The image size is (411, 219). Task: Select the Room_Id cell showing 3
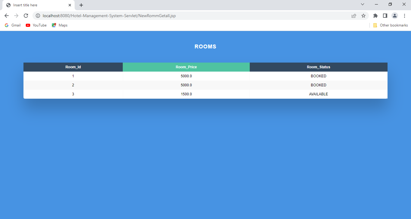pos(73,94)
